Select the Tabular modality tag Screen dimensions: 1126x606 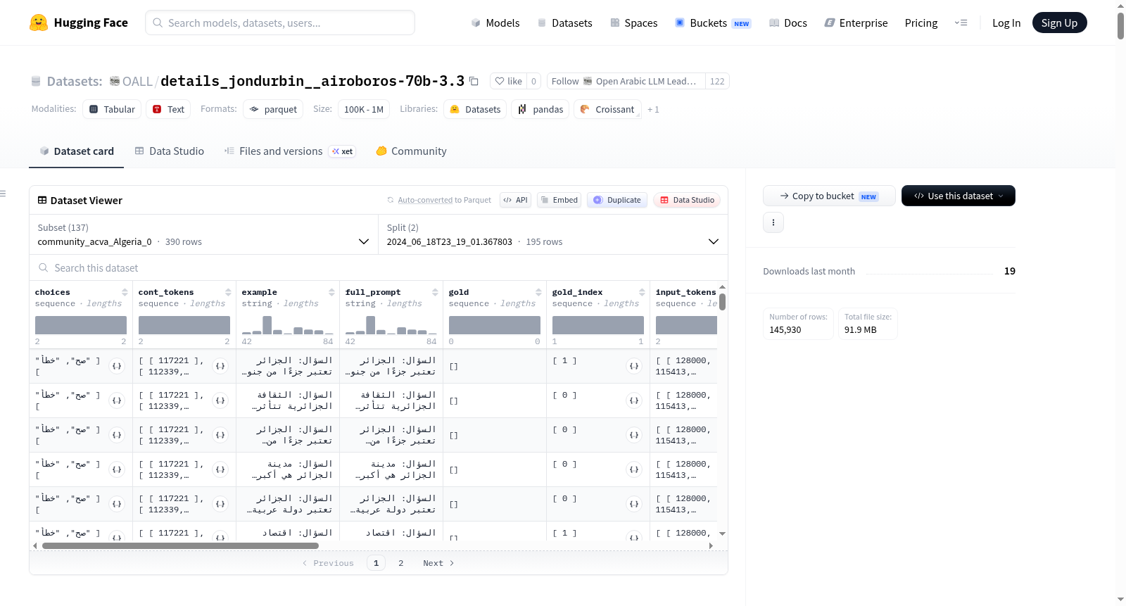[112, 109]
